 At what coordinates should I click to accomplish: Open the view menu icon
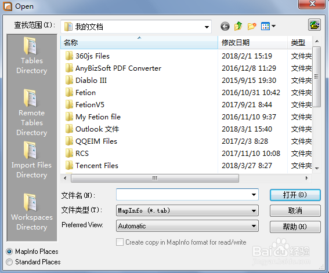pos(265,27)
